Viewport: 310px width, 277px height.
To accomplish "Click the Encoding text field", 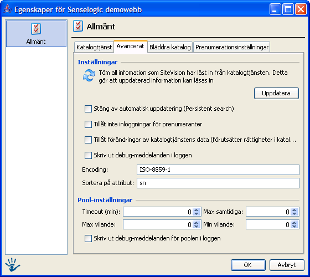I will (x=218, y=170).
